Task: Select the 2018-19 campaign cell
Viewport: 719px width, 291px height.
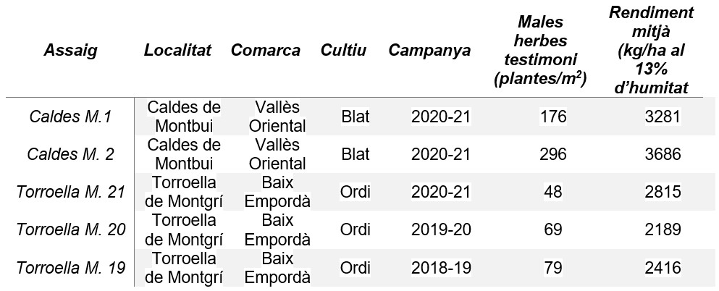Action: coord(441,268)
